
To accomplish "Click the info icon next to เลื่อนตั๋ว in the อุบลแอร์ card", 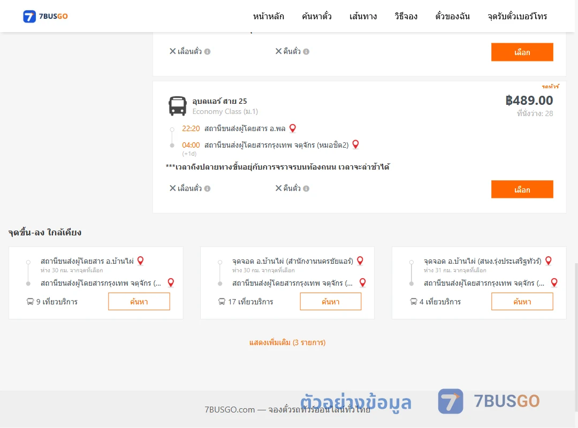I will pos(208,188).
